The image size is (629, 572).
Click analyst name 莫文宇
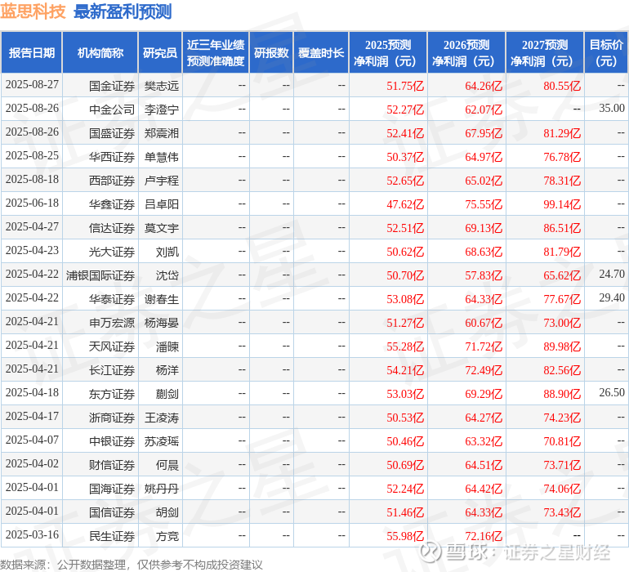pyautogui.click(x=162, y=228)
